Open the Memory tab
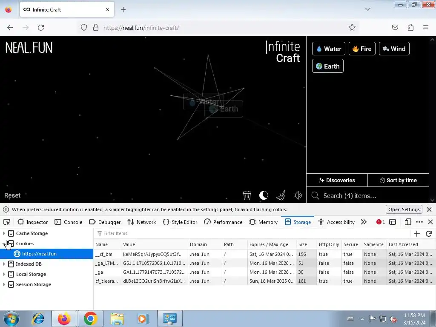436x327 pixels. pyautogui.click(x=264, y=222)
